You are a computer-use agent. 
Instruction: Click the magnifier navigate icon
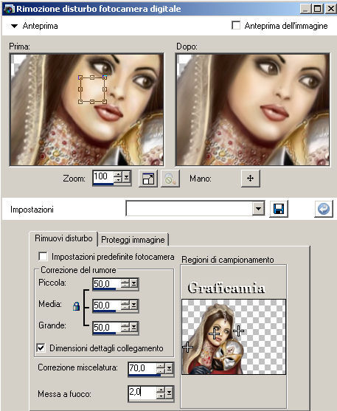pos(170,179)
